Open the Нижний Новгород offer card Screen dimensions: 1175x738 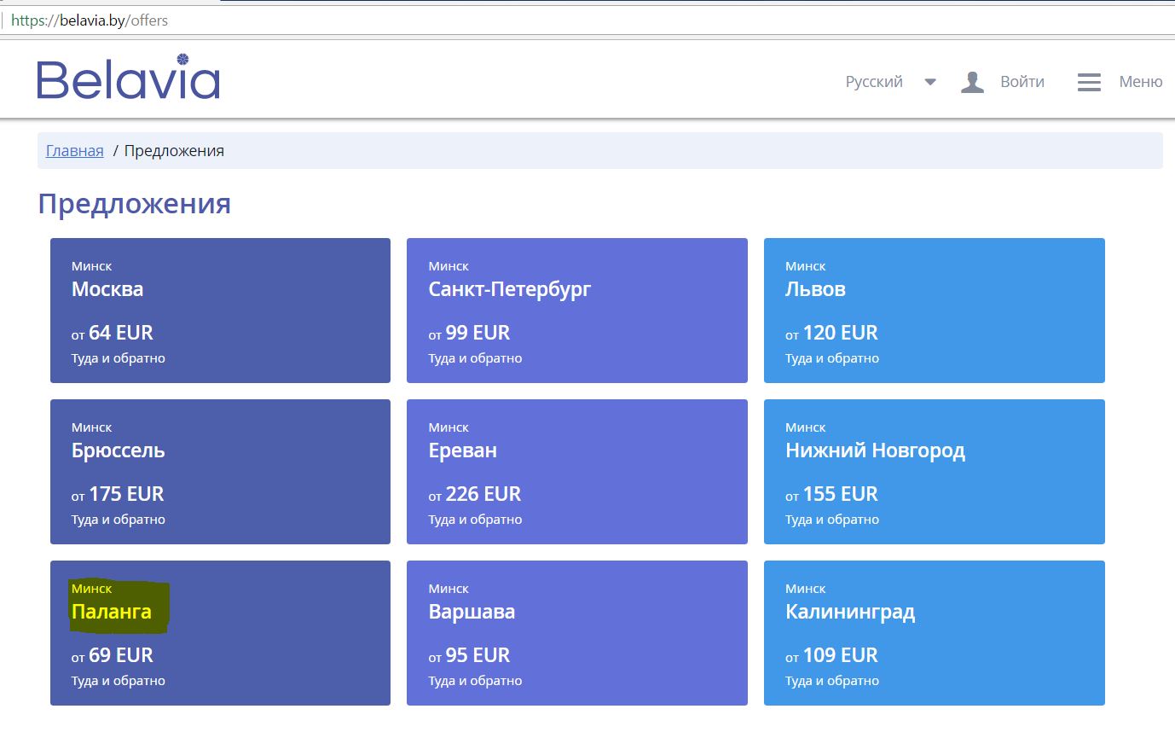tap(935, 472)
